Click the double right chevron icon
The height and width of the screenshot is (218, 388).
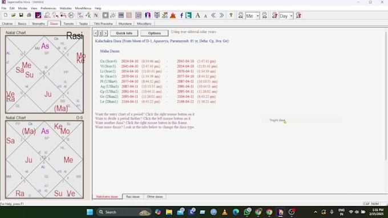[221, 15]
